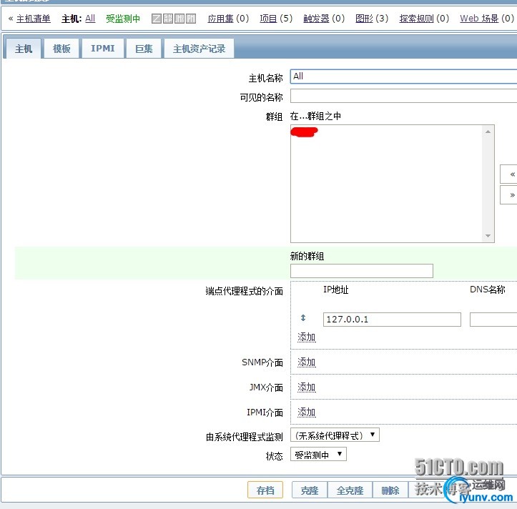This screenshot has height=509, width=517.
Task: Click the interface reorder arrows icon
Action: tap(303, 318)
